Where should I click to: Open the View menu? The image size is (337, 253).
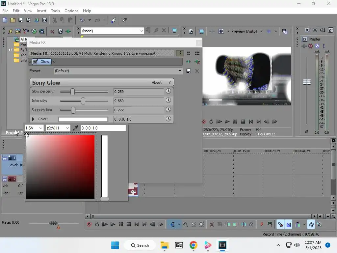click(28, 11)
